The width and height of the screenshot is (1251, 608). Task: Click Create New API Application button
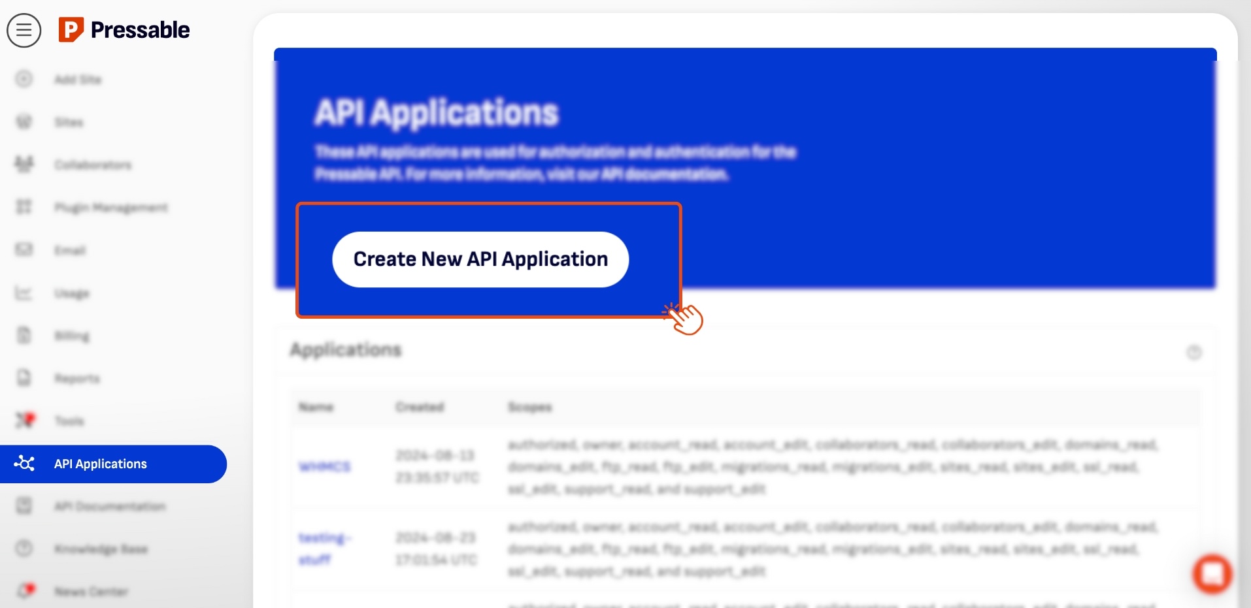[480, 259]
